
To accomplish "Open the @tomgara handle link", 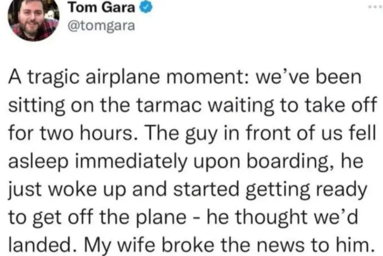I will [101, 26].
